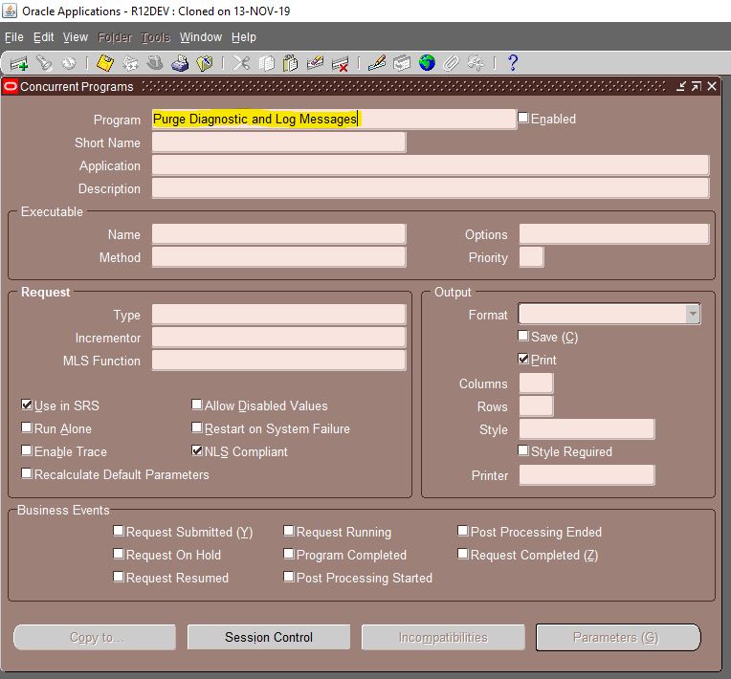Uncheck the NLS Compliant checkbox
The width and height of the screenshot is (731, 679).
click(197, 450)
